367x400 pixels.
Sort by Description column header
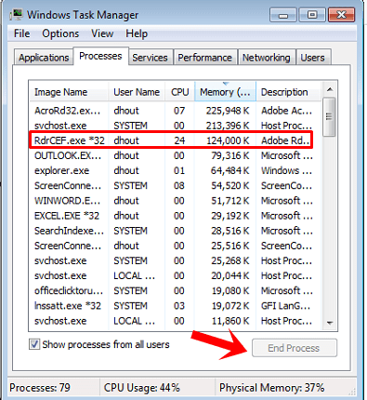tap(289, 92)
